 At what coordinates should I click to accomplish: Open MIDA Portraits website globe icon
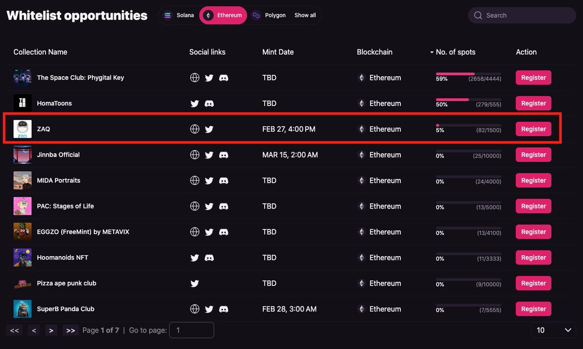pyautogui.click(x=195, y=181)
